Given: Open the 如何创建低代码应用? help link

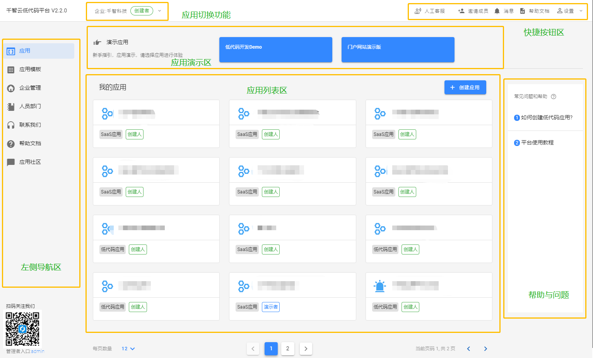Looking at the screenshot, I should [546, 118].
